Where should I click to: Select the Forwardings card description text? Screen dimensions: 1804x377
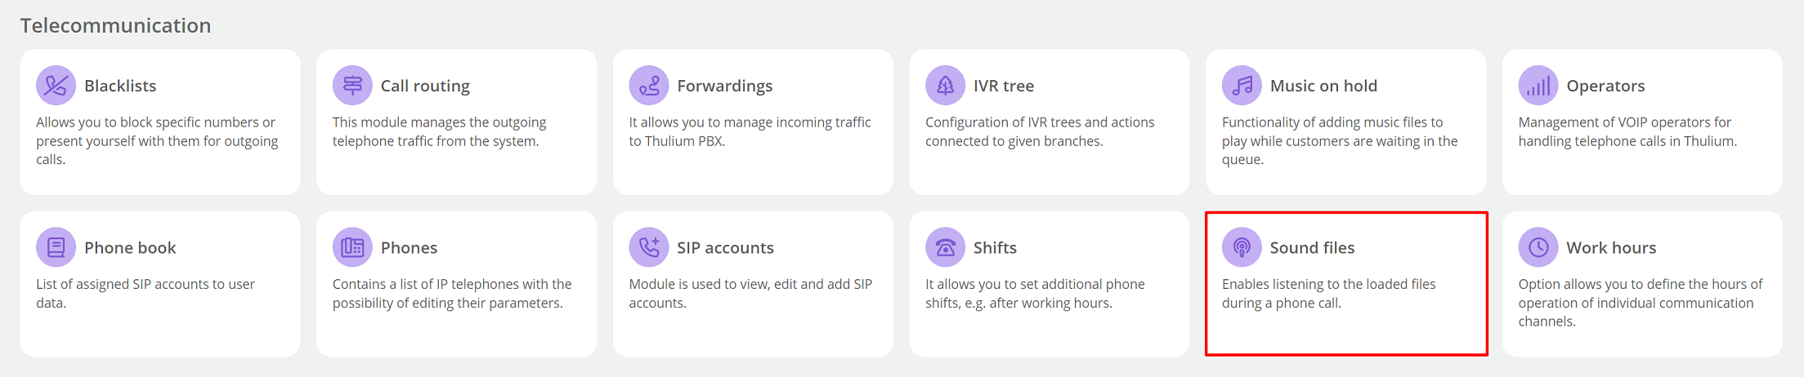[x=750, y=131]
